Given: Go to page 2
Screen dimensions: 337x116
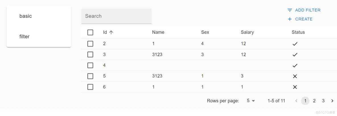Looking at the screenshot, I should [314, 101].
